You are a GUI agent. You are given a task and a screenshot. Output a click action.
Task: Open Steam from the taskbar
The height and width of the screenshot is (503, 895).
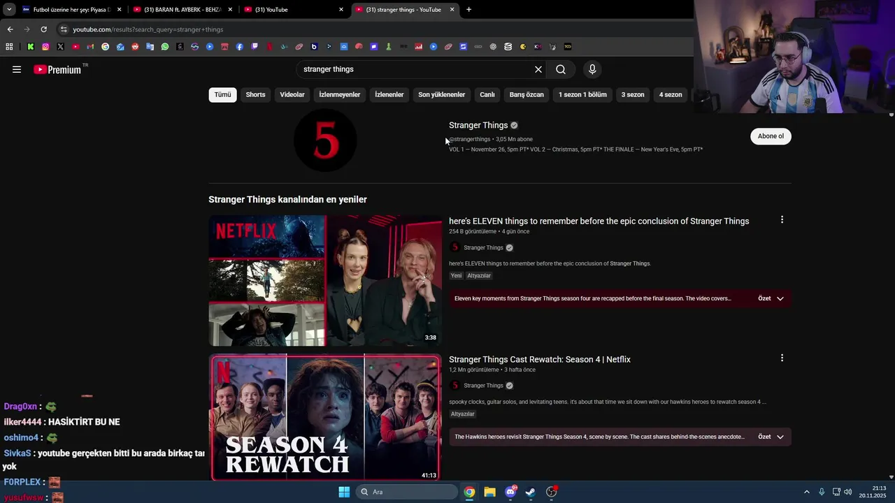(x=531, y=492)
